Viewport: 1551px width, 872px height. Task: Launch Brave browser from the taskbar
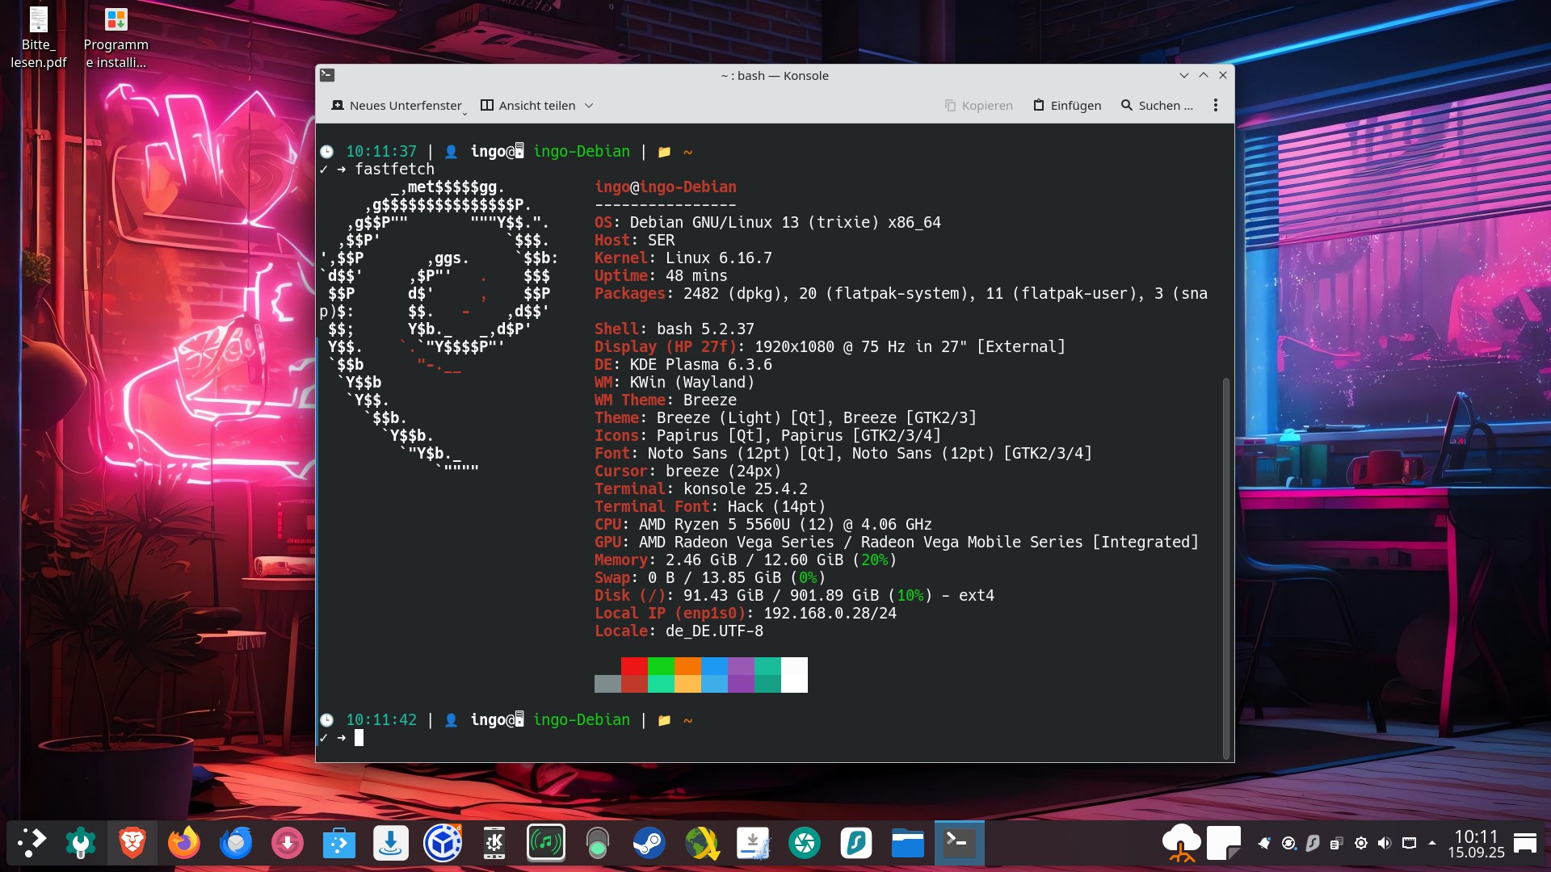[x=132, y=844]
